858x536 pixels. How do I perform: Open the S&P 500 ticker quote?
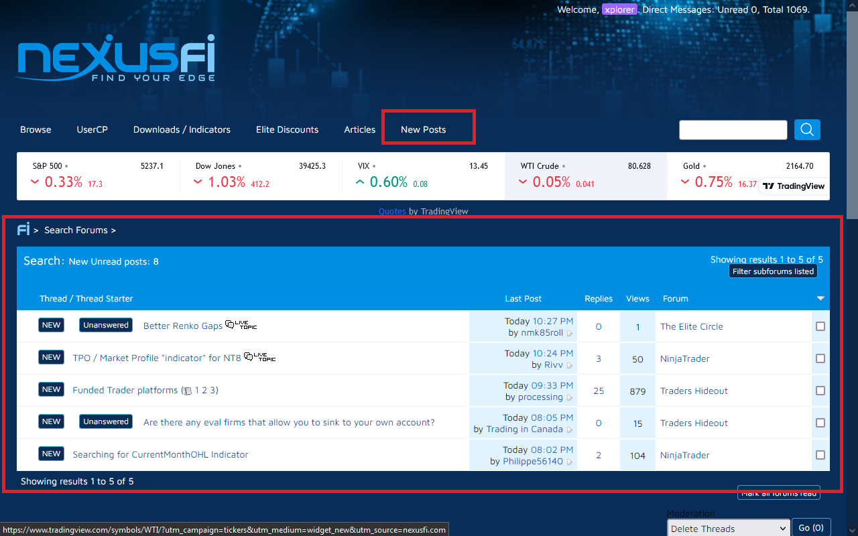[x=98, y=176]
